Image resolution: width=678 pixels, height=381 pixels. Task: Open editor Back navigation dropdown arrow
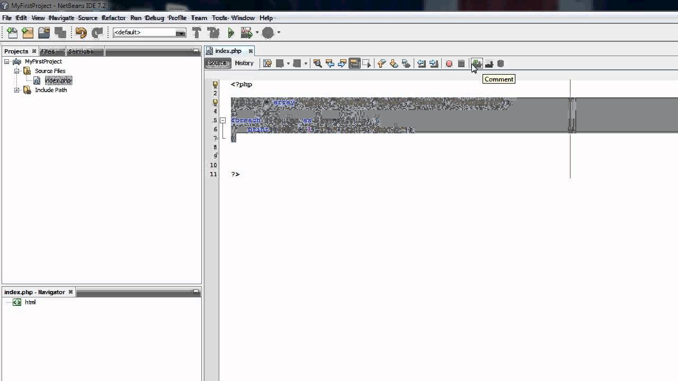coord(288,63)
